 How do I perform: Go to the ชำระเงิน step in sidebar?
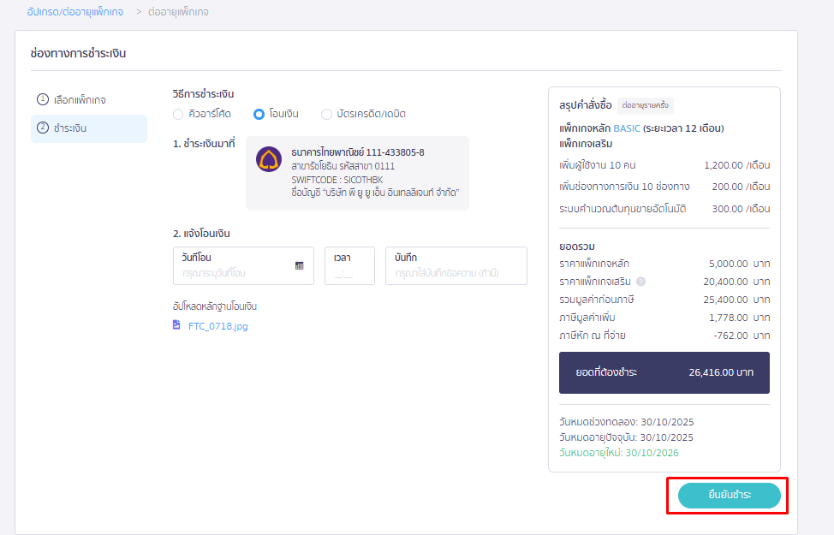click(89, 128)
